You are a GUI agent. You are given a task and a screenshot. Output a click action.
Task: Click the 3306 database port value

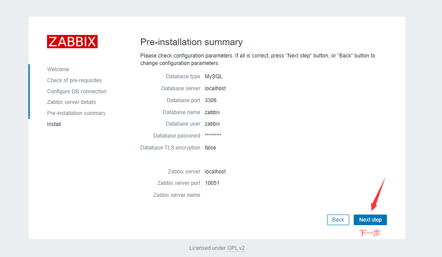210,100
